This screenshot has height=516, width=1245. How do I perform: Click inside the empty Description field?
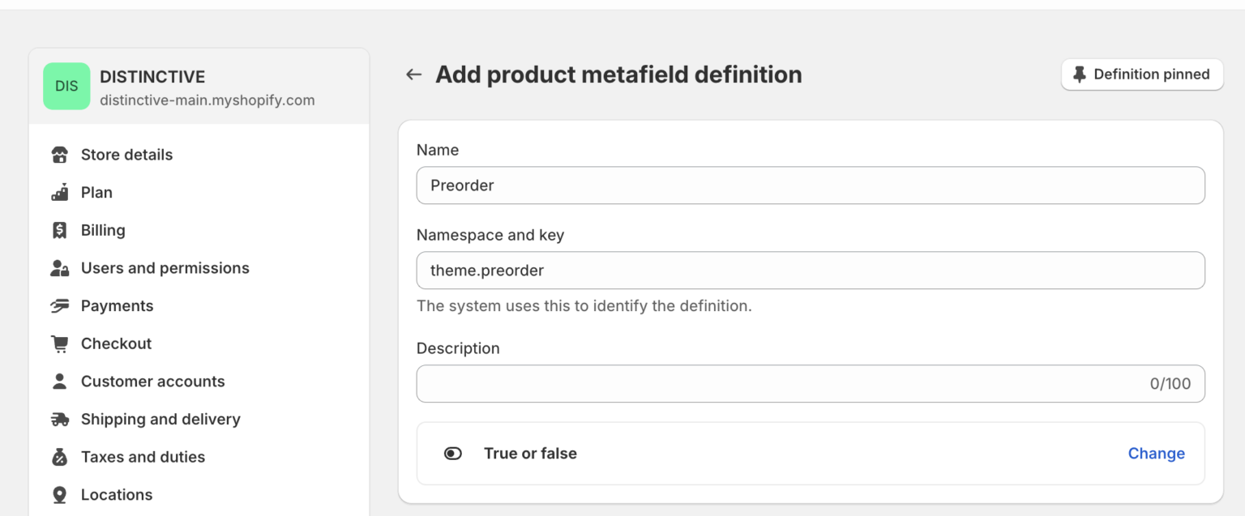(x=770, y=383)
